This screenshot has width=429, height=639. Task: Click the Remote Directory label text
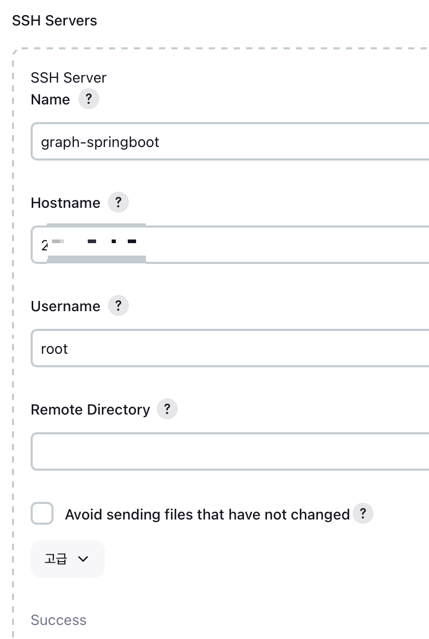(x=90, y=409)
